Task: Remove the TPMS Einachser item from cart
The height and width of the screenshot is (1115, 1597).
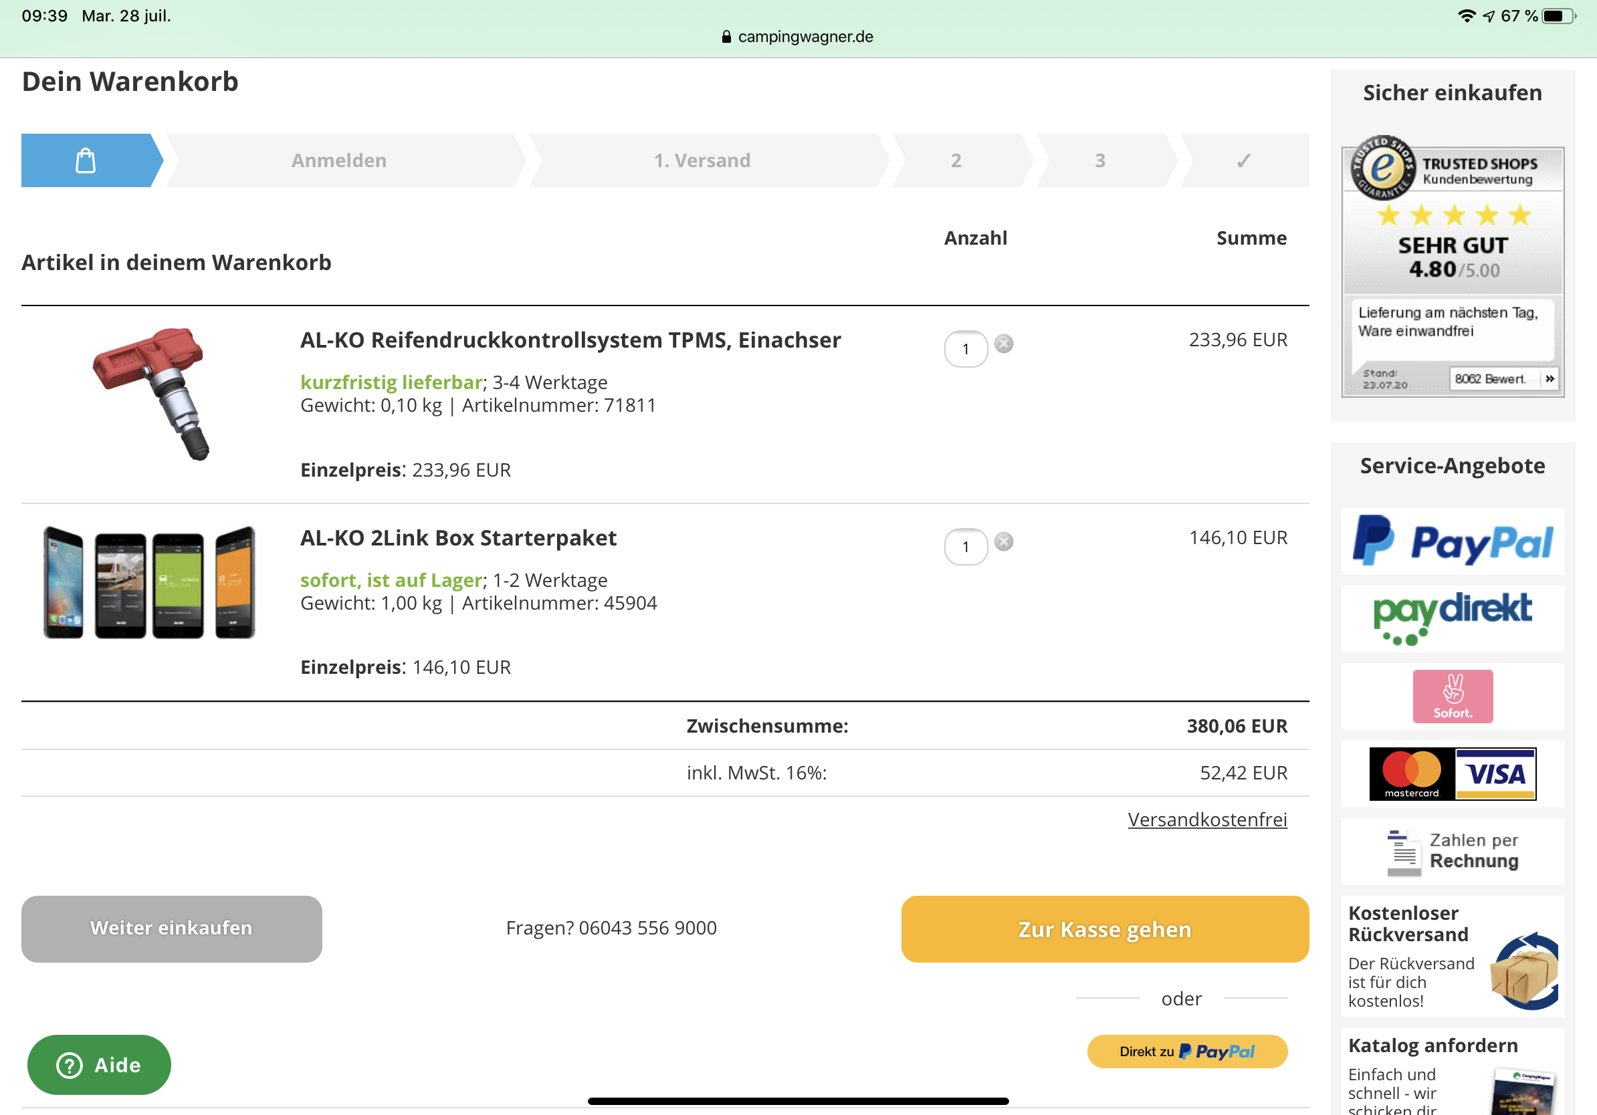Action: coord(1003,344)
